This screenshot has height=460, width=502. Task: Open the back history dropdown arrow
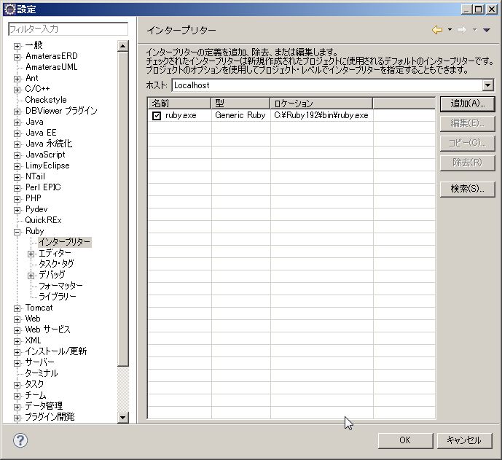450,30
